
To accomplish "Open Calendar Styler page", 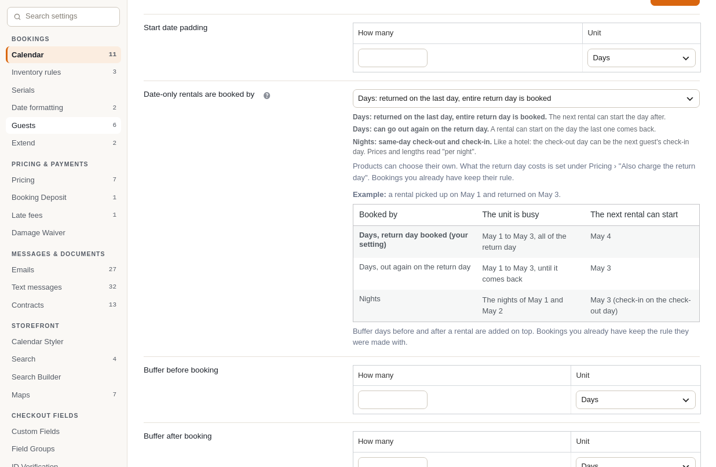I will coord(64,341).
